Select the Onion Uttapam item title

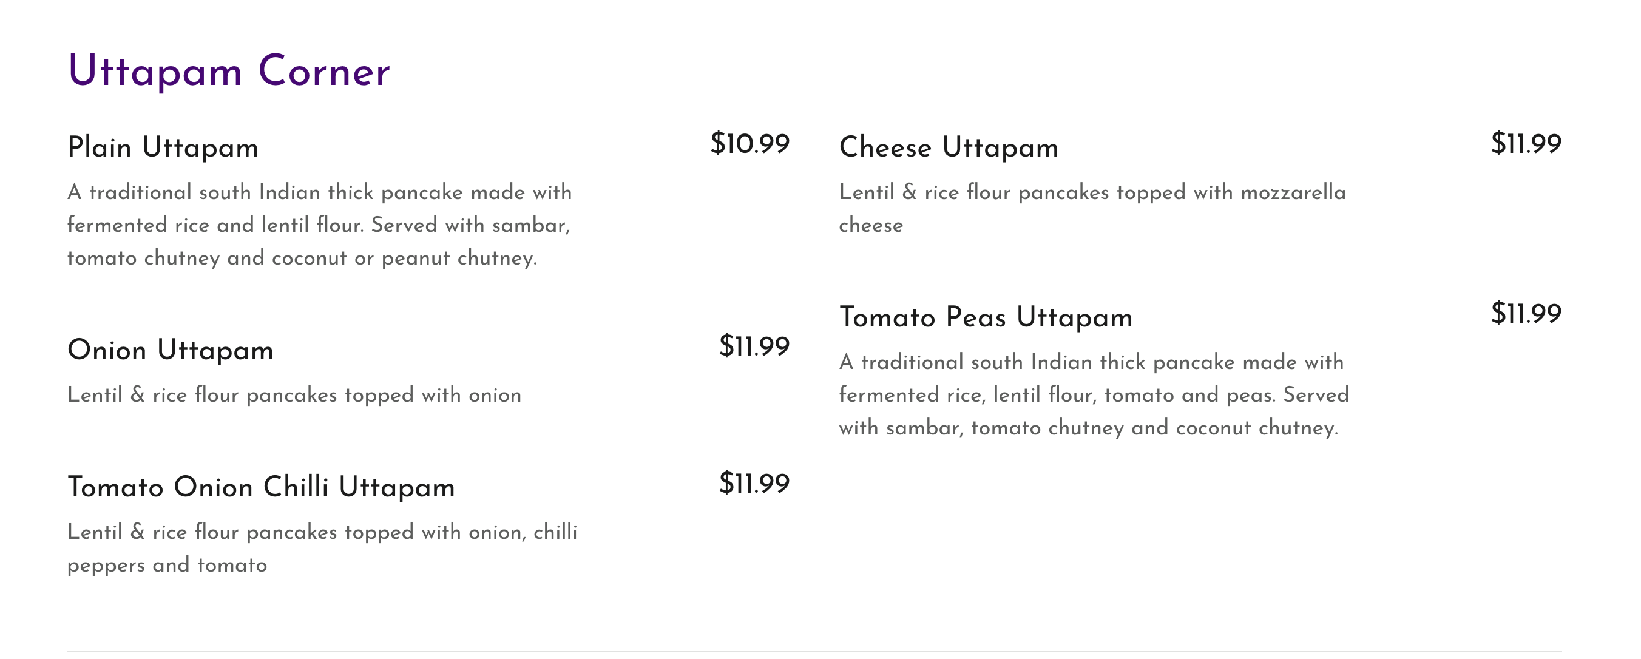click(170, 350)
